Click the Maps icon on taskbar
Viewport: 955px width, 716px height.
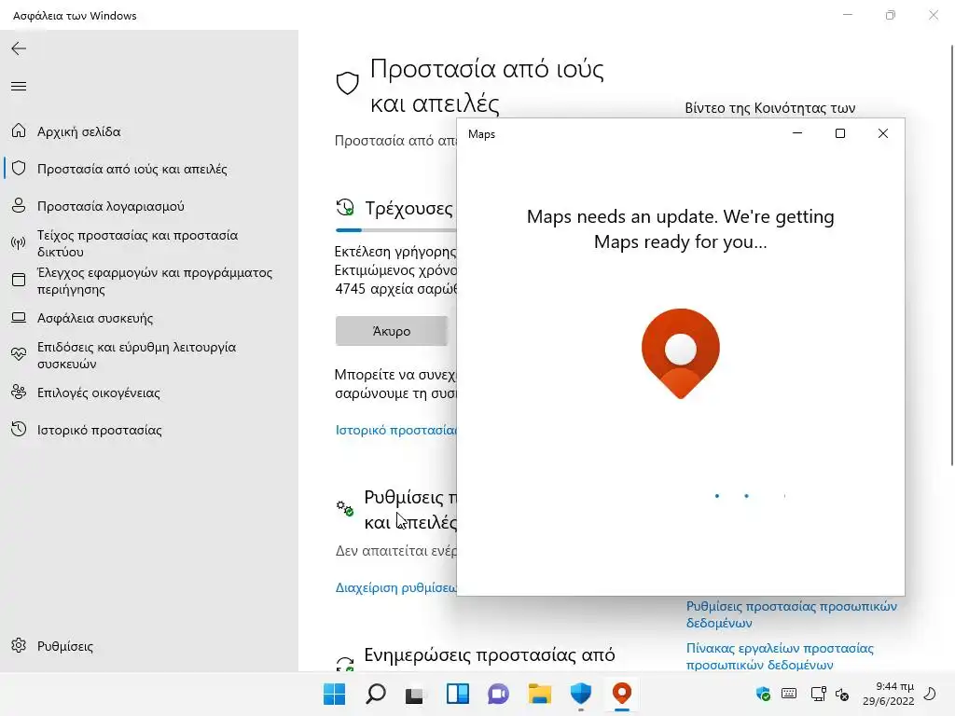pyautogui.click(x=622, y=694)
